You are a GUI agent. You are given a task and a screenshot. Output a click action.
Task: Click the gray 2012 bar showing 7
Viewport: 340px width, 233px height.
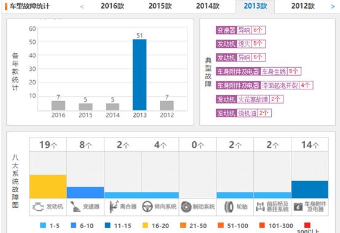click(x=167, y=105)
